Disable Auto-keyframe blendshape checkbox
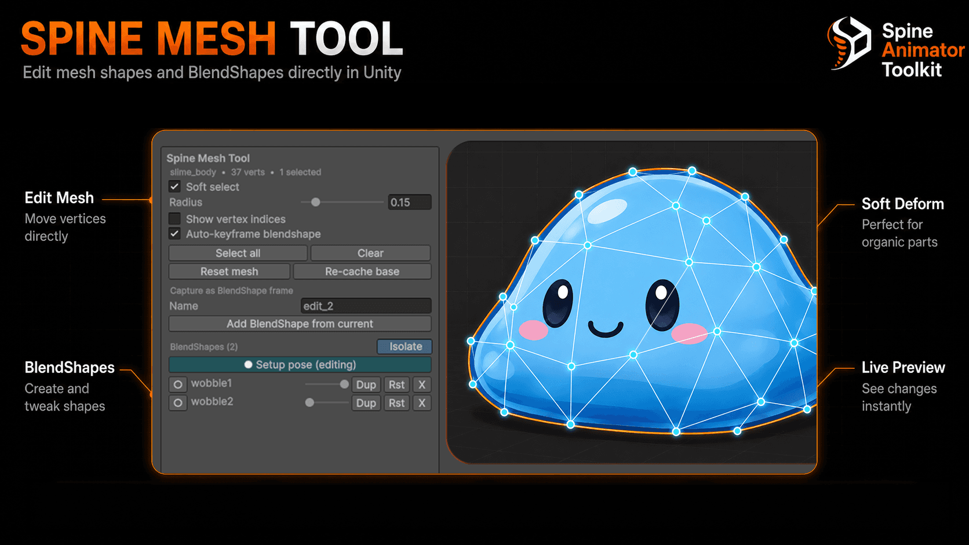 pos(174,234)
